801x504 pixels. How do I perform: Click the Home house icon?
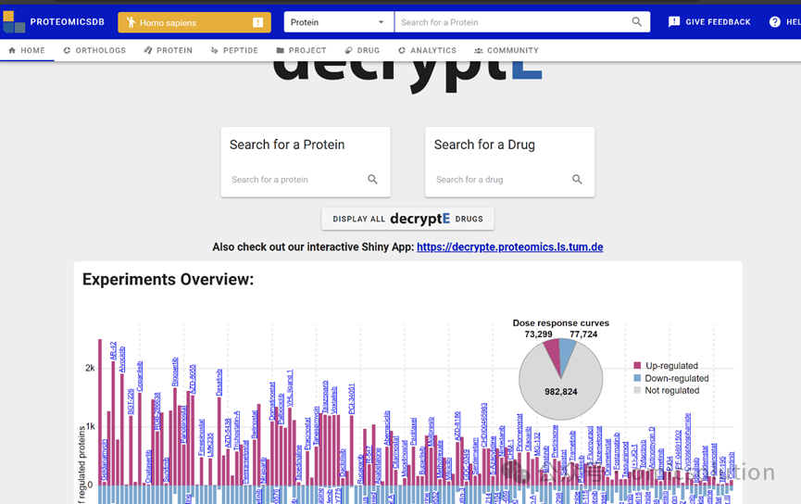point(12,51)
